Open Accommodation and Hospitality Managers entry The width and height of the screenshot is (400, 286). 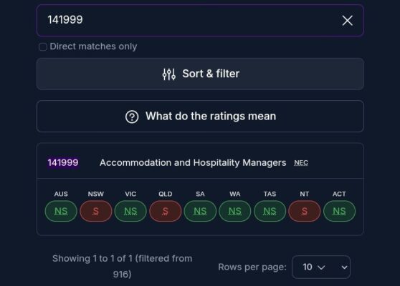coord(193,162)
